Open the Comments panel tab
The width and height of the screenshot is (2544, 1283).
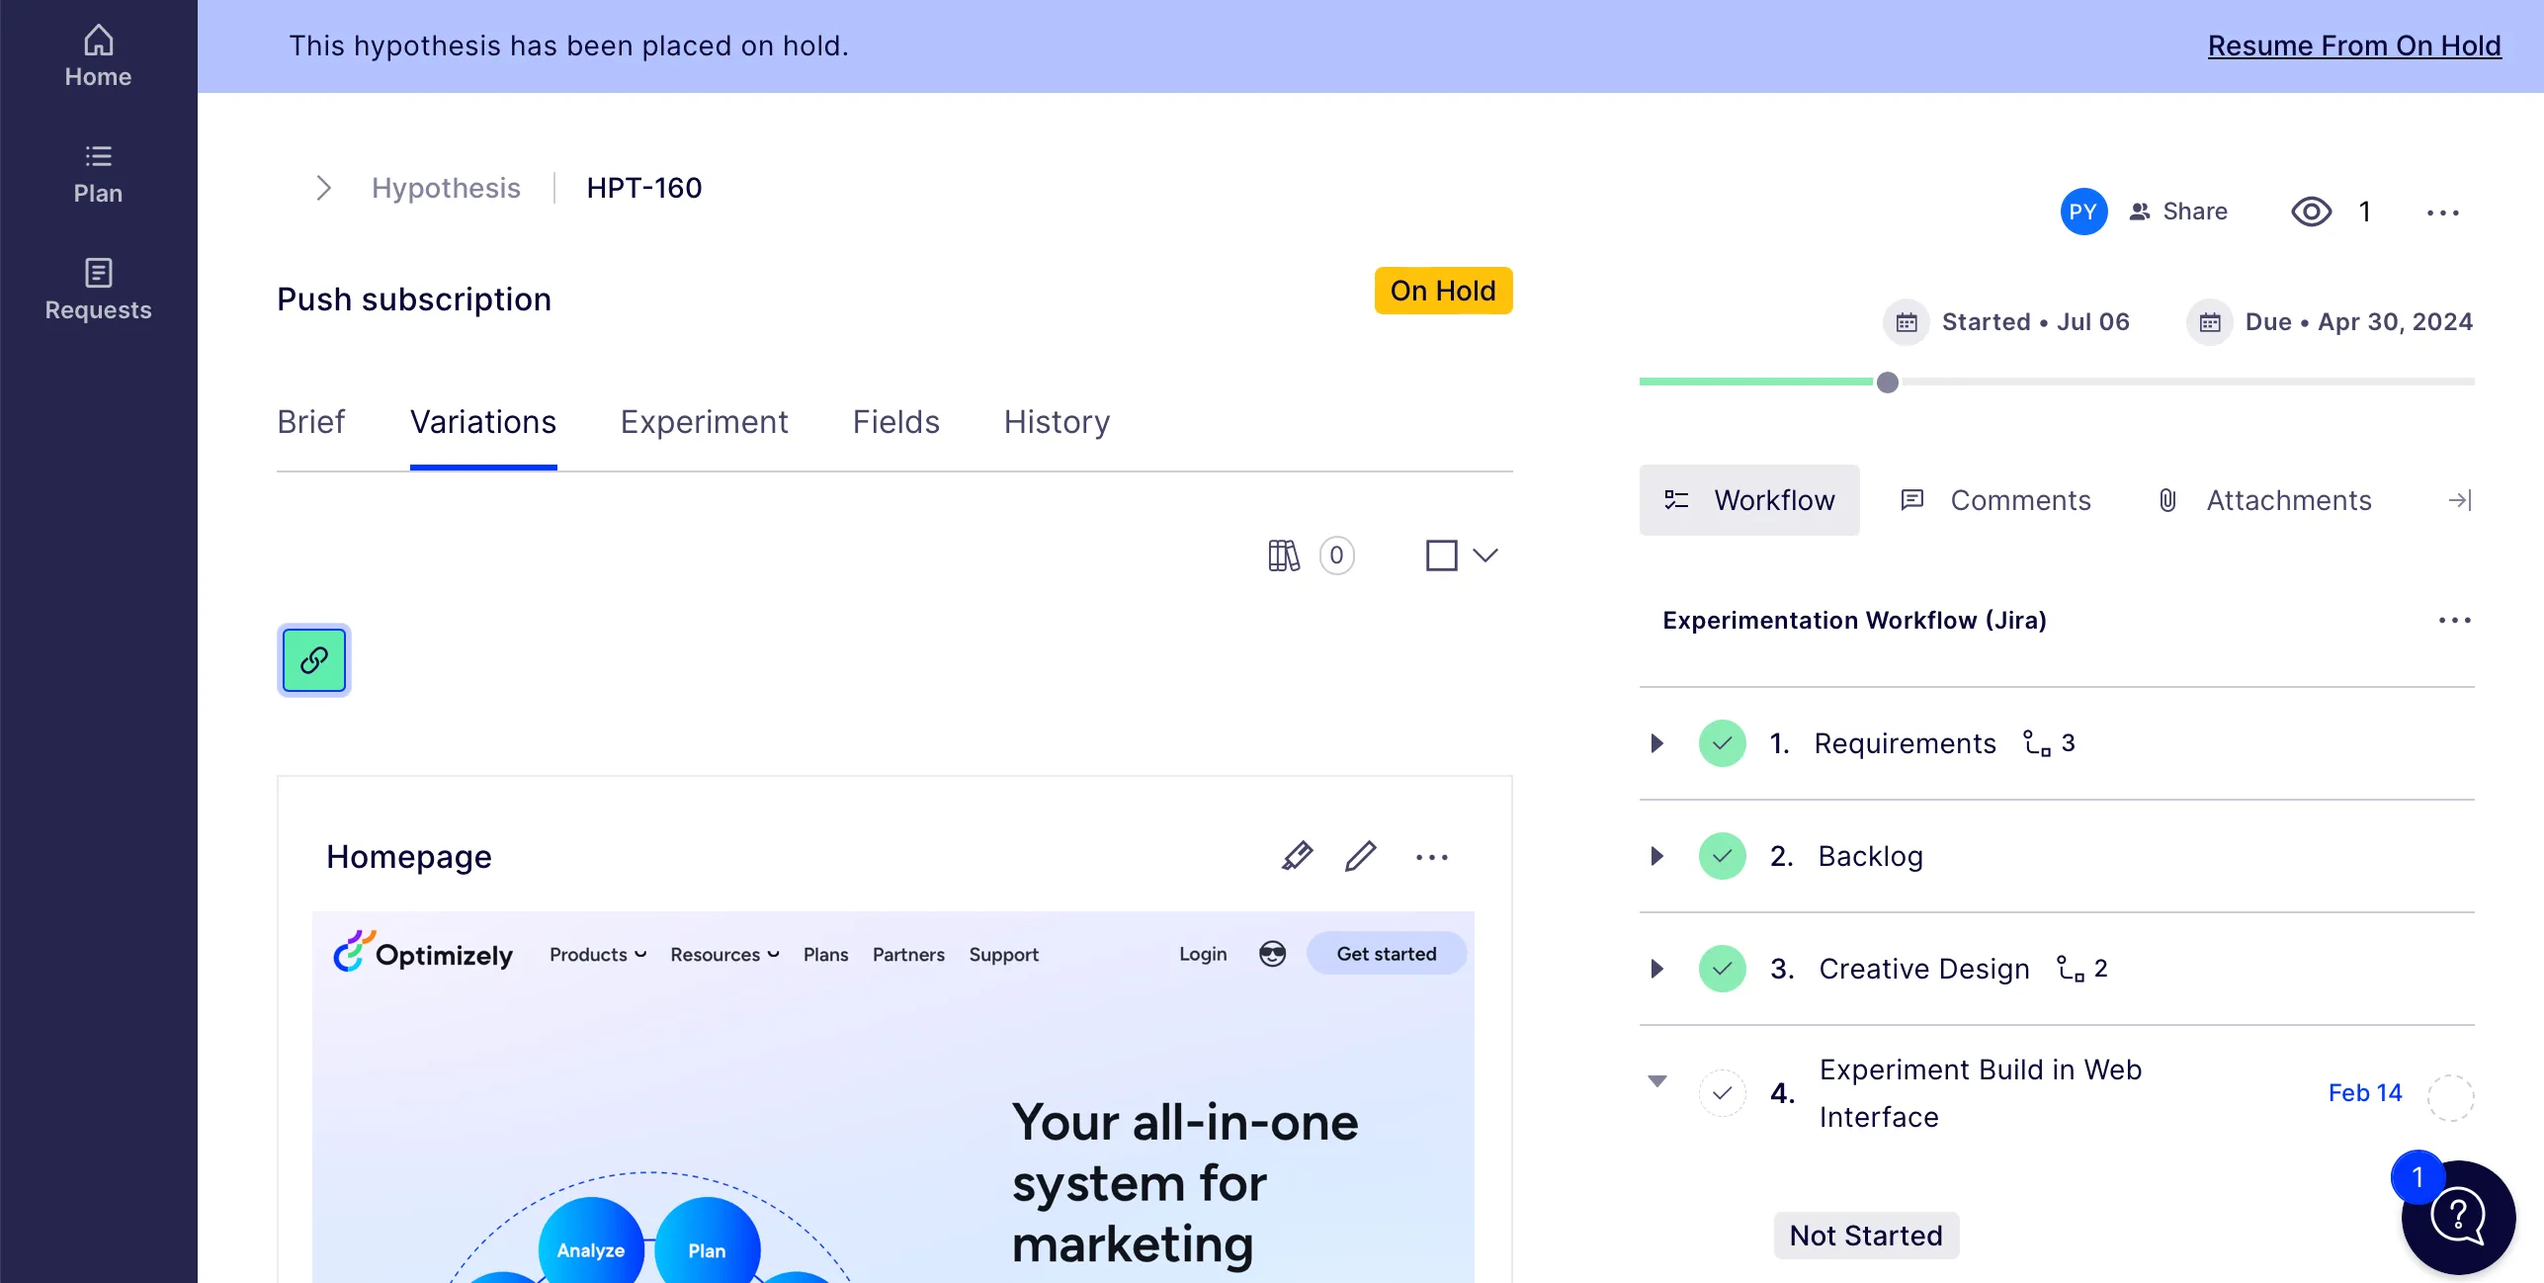(x=1995, y=500)
